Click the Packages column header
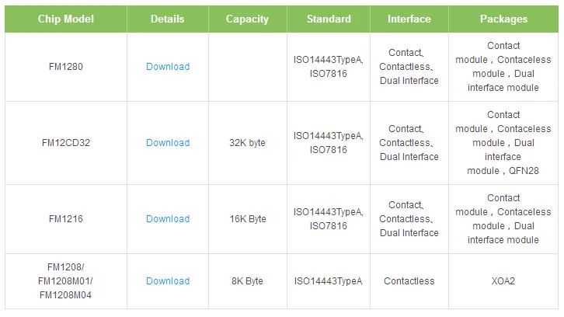The height and width of the screenshot is (317, 564). point(503,19)
